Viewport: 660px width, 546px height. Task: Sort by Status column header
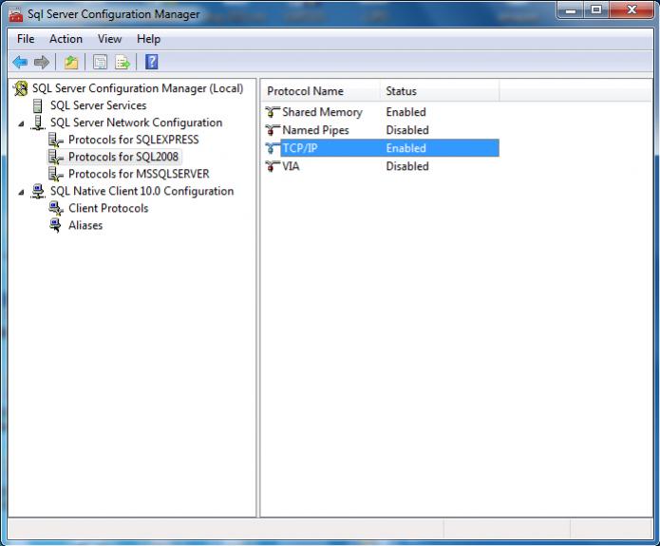coord(440,91)
